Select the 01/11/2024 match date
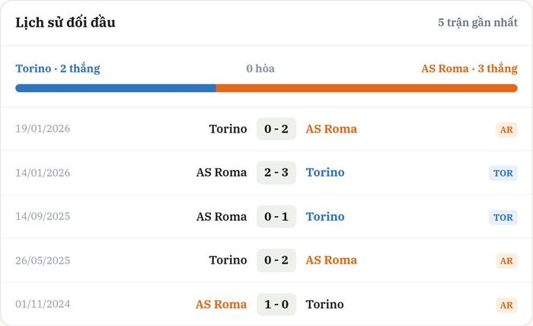This screenshot has height=326, width=533. tap(43, 304)
